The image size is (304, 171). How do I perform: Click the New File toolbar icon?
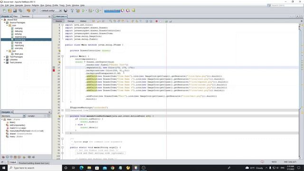4,10
